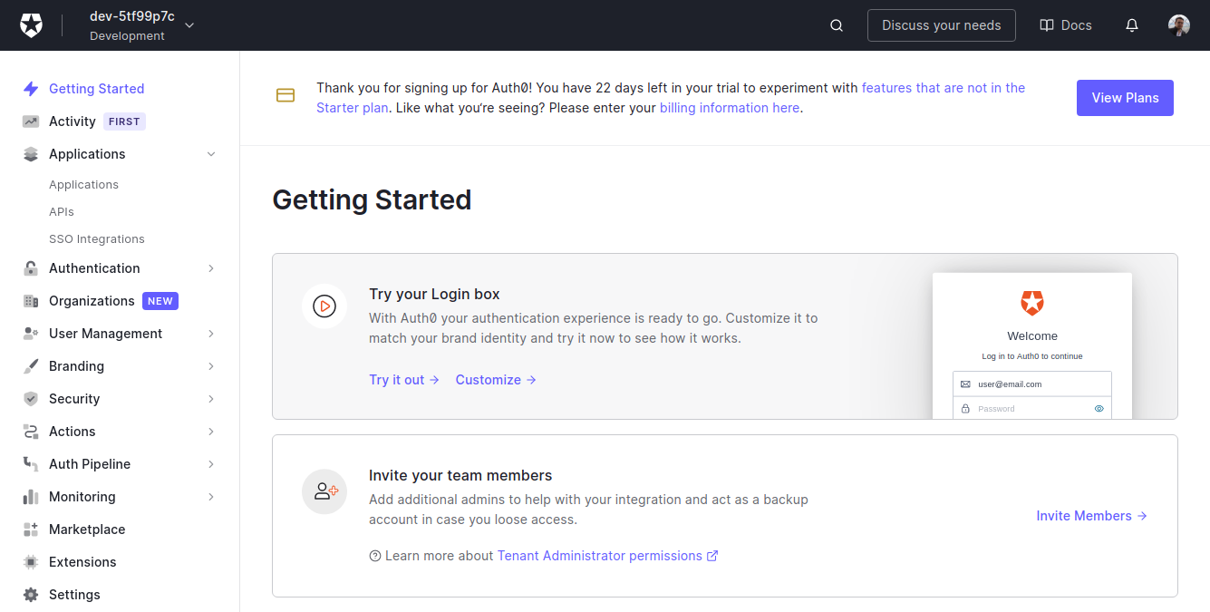Click the billing card icon beside the trial notice

point(286,94)
